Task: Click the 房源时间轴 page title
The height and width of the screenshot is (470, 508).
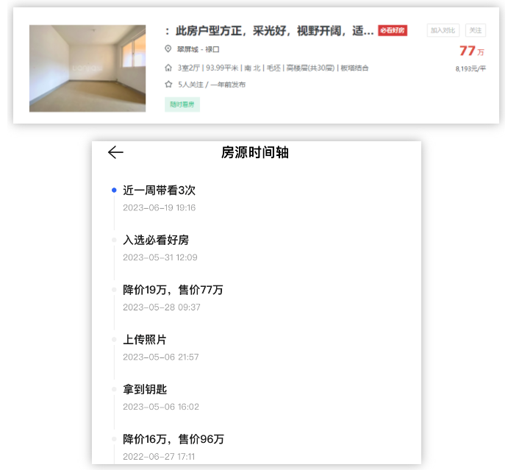Action: (255, 152)
